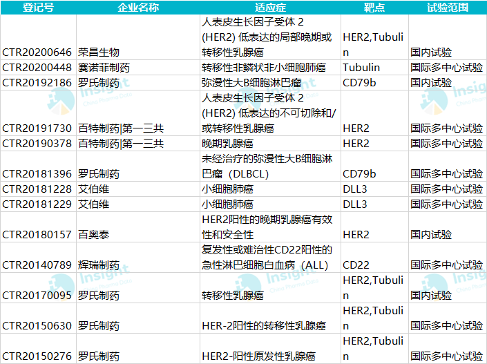
Task: Select cell CTR20192186
Action: (37, 83)
